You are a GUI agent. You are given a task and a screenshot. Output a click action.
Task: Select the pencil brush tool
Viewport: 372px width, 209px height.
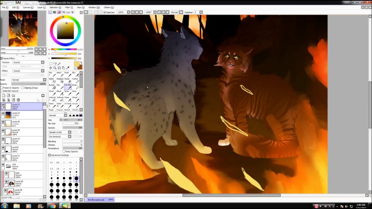[60, 74]
